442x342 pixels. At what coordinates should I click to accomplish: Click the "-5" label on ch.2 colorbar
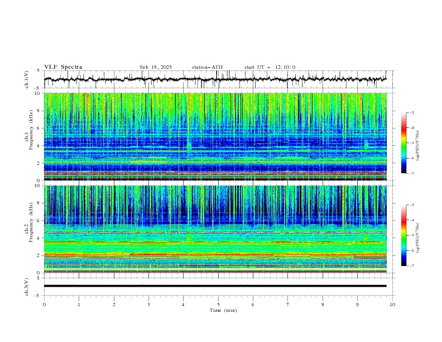pos(412,235)
